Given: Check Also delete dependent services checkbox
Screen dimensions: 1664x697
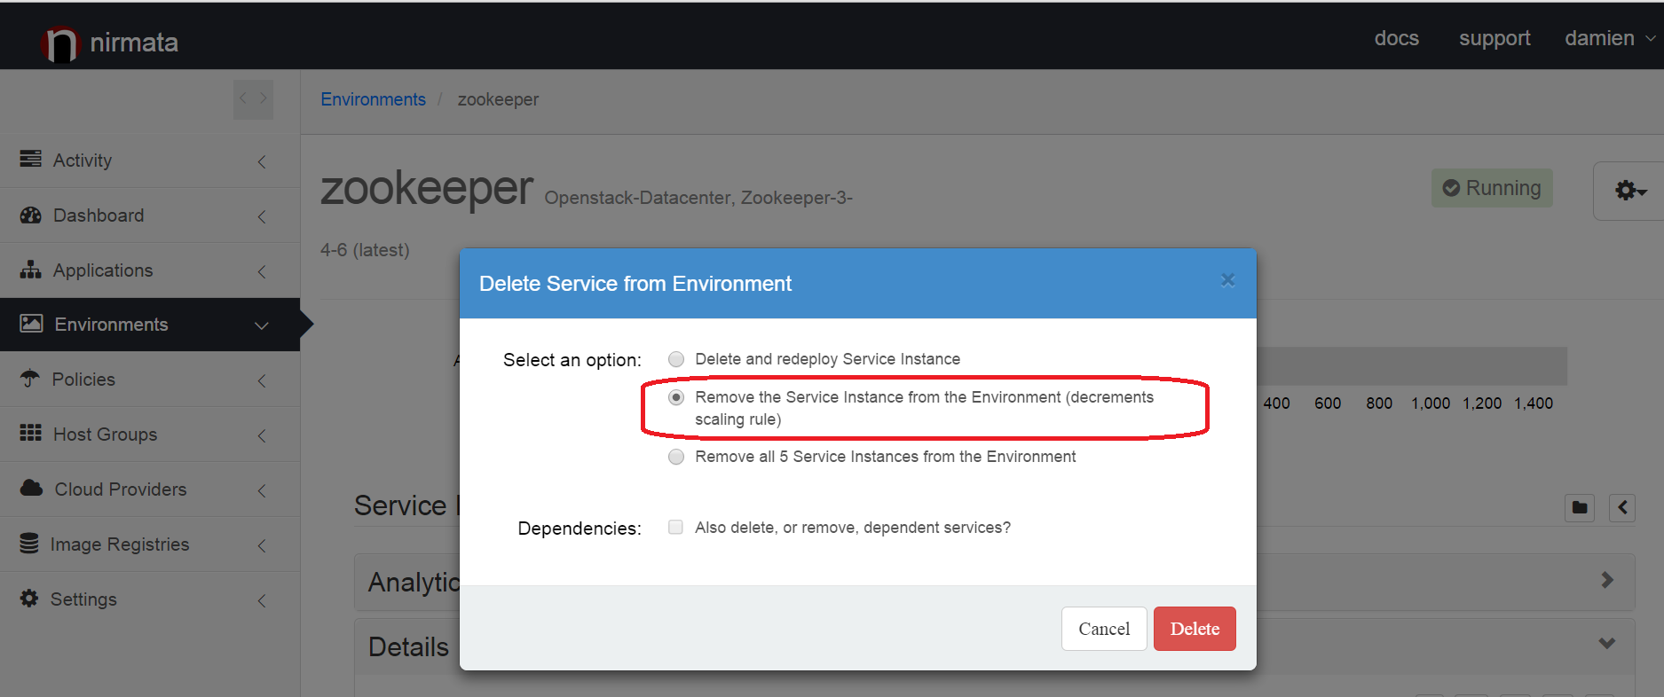Looking at the screenshot, I should [675, 527].
